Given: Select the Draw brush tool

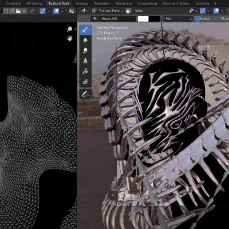Looking at the screenshot, I should [85, 30].
